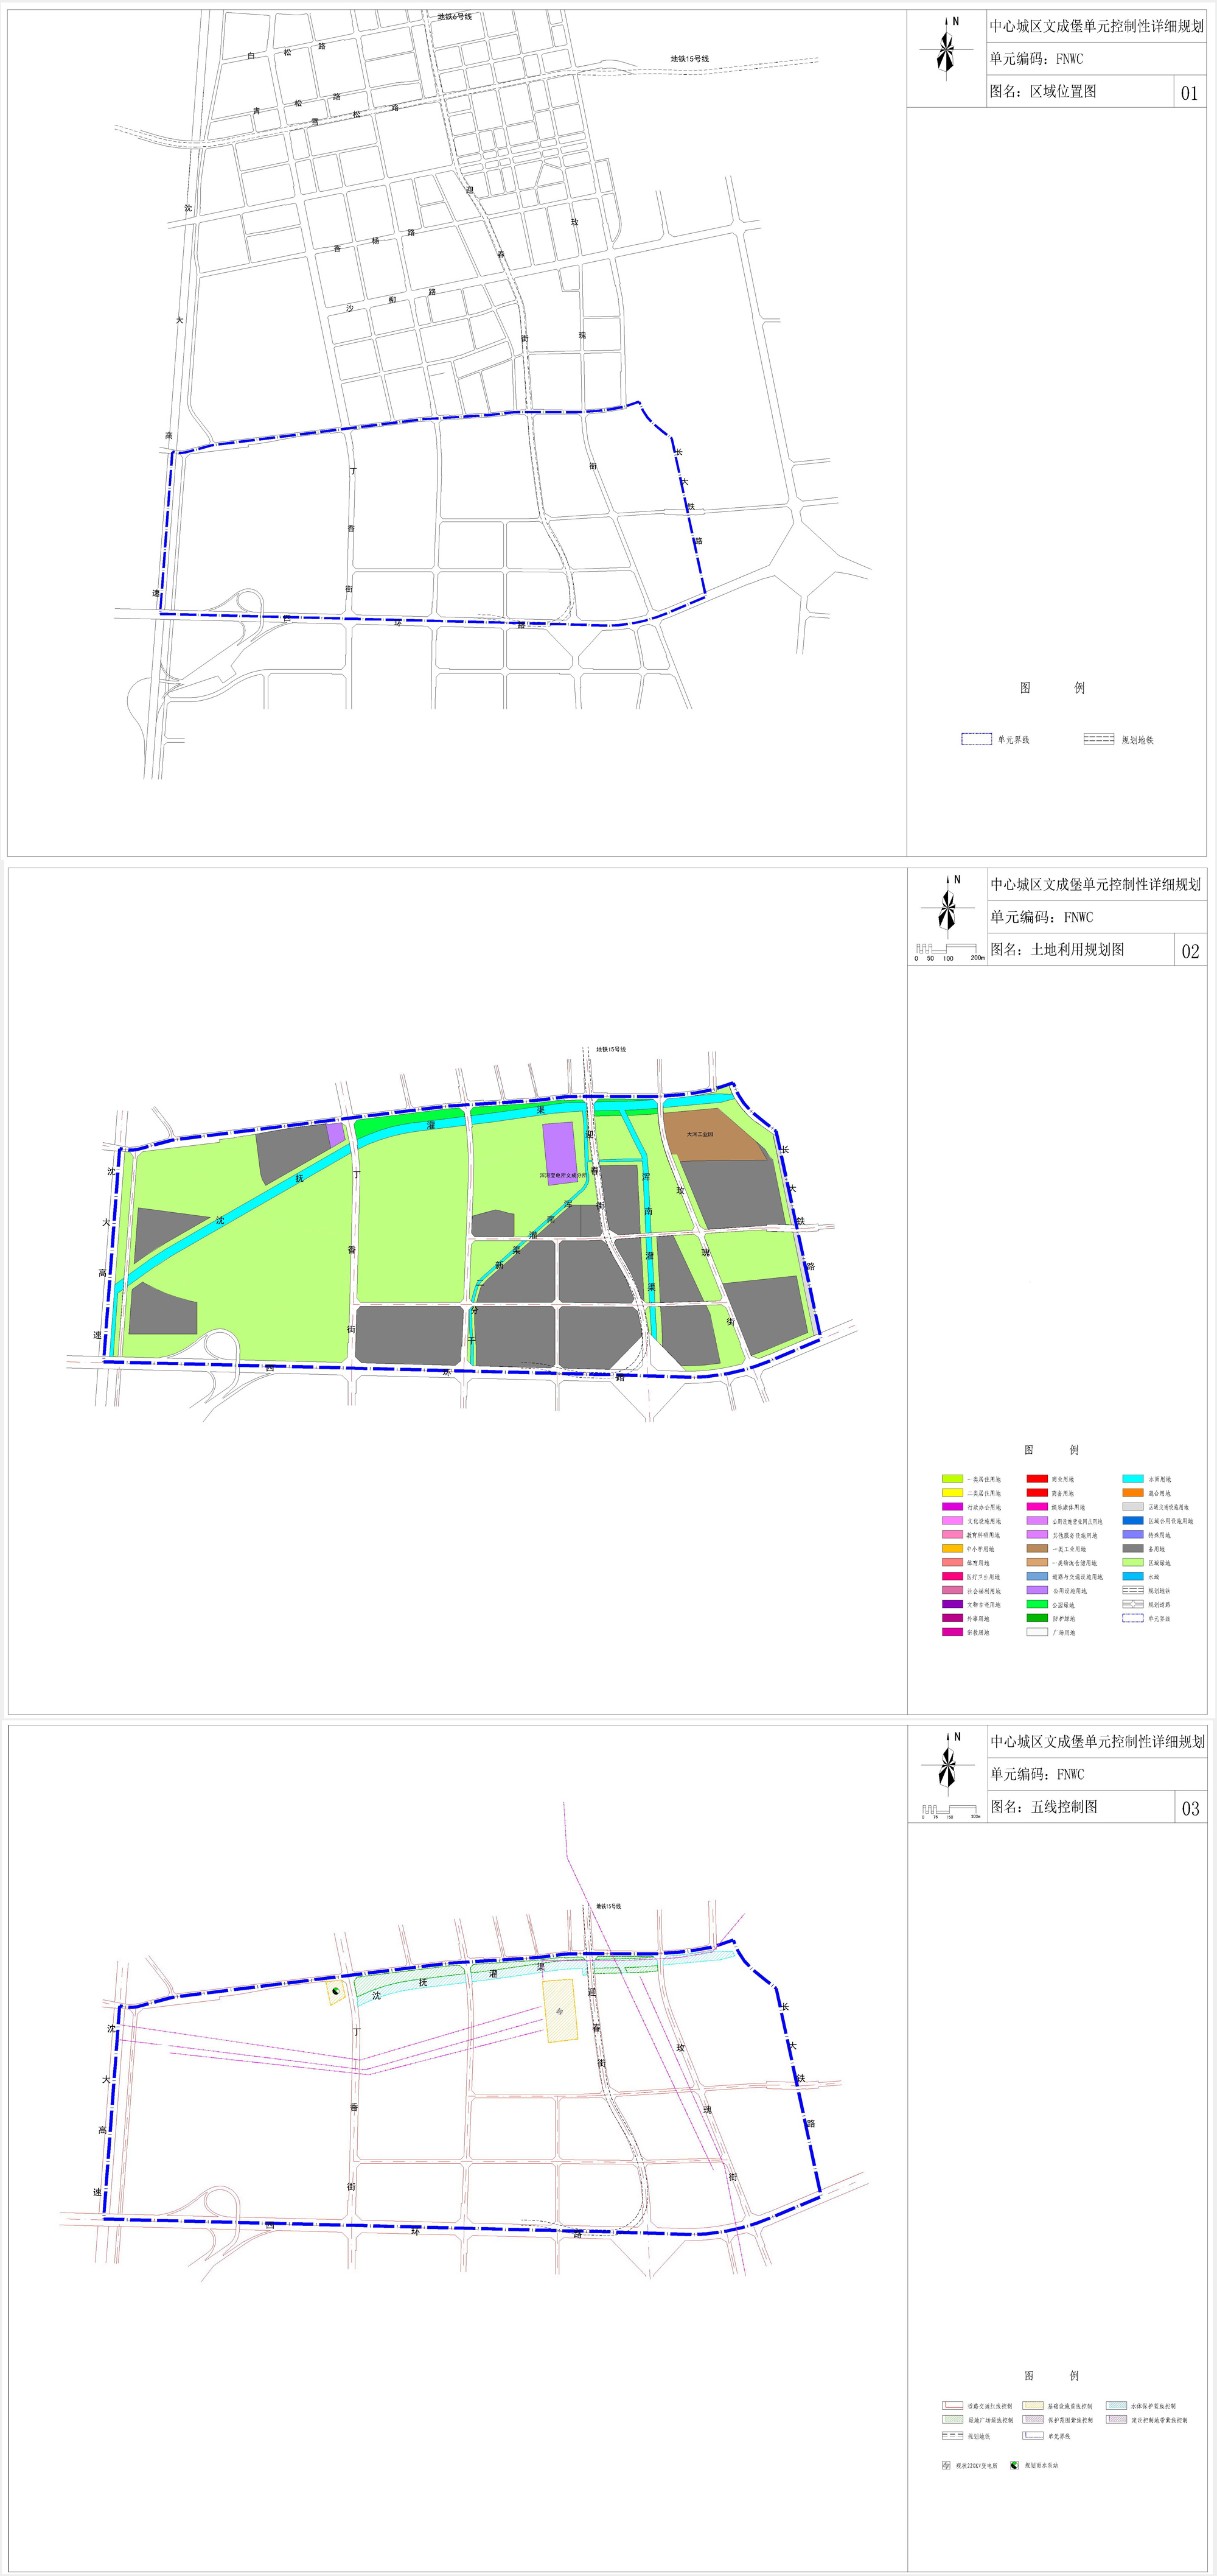Click the scale bar on sheet 02
1217x2576 pixels.
[x=947, y=948]
